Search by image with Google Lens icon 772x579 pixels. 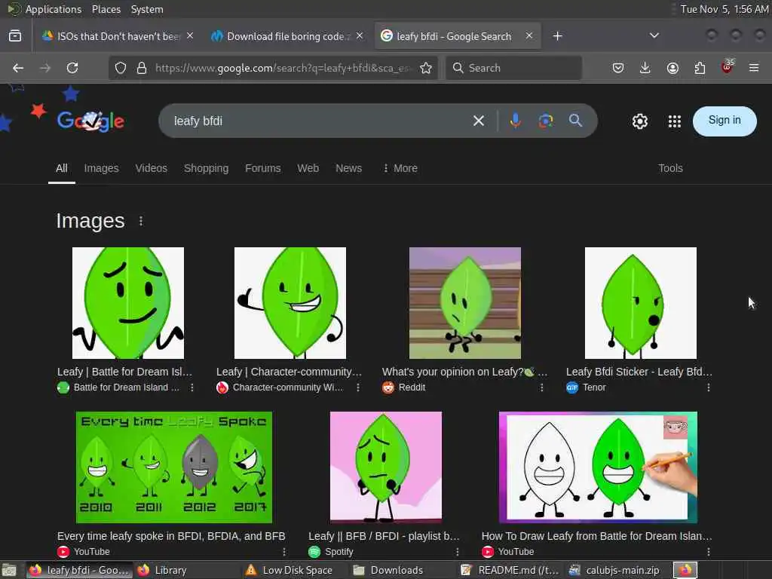546,121
